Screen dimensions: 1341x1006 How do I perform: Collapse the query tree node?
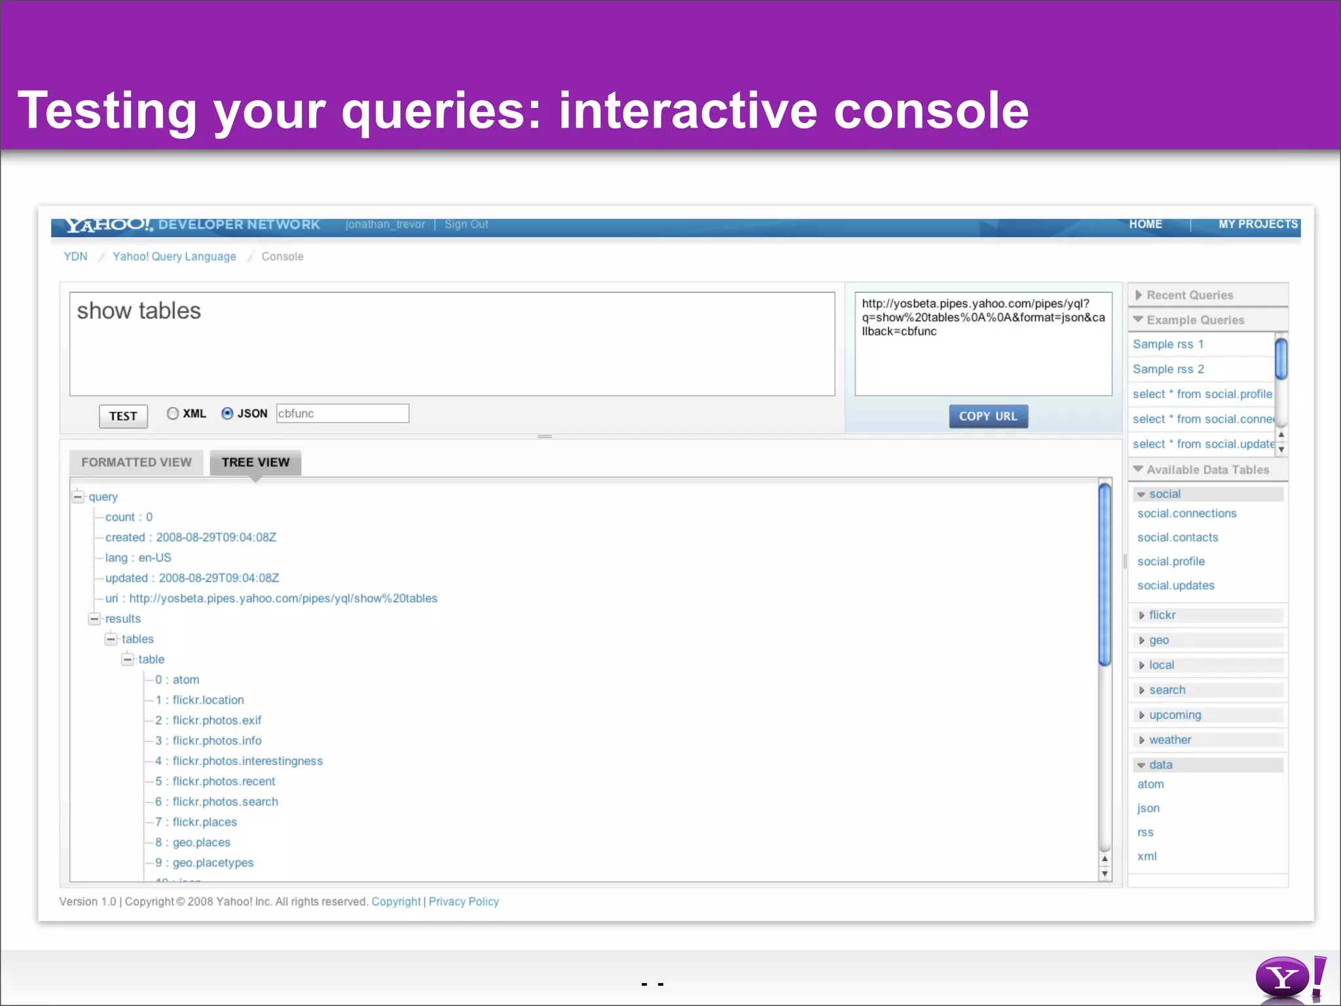[x=78, y=496]
